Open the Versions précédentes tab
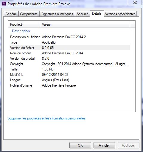Screen dimensions: 143x152 pos(120,14)
